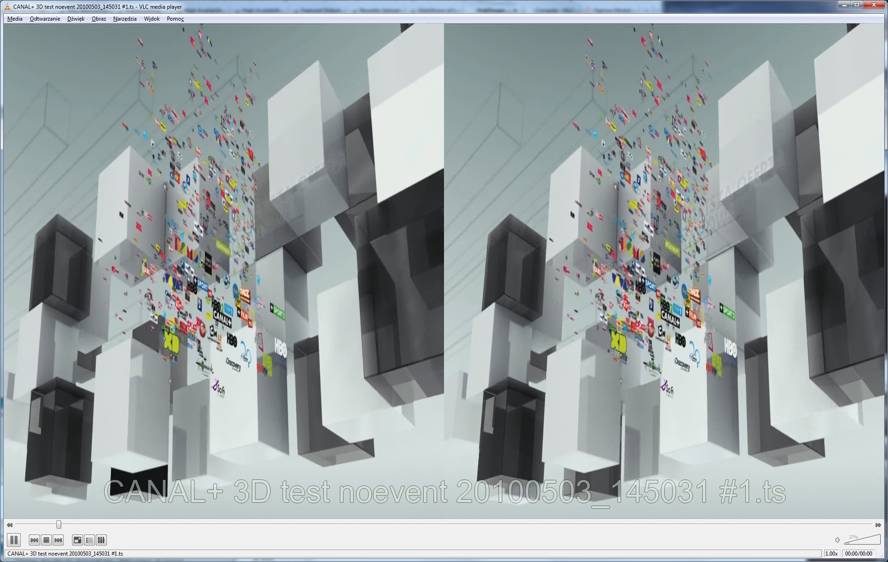Open the Pomoc menu

(x=175, y=19)
